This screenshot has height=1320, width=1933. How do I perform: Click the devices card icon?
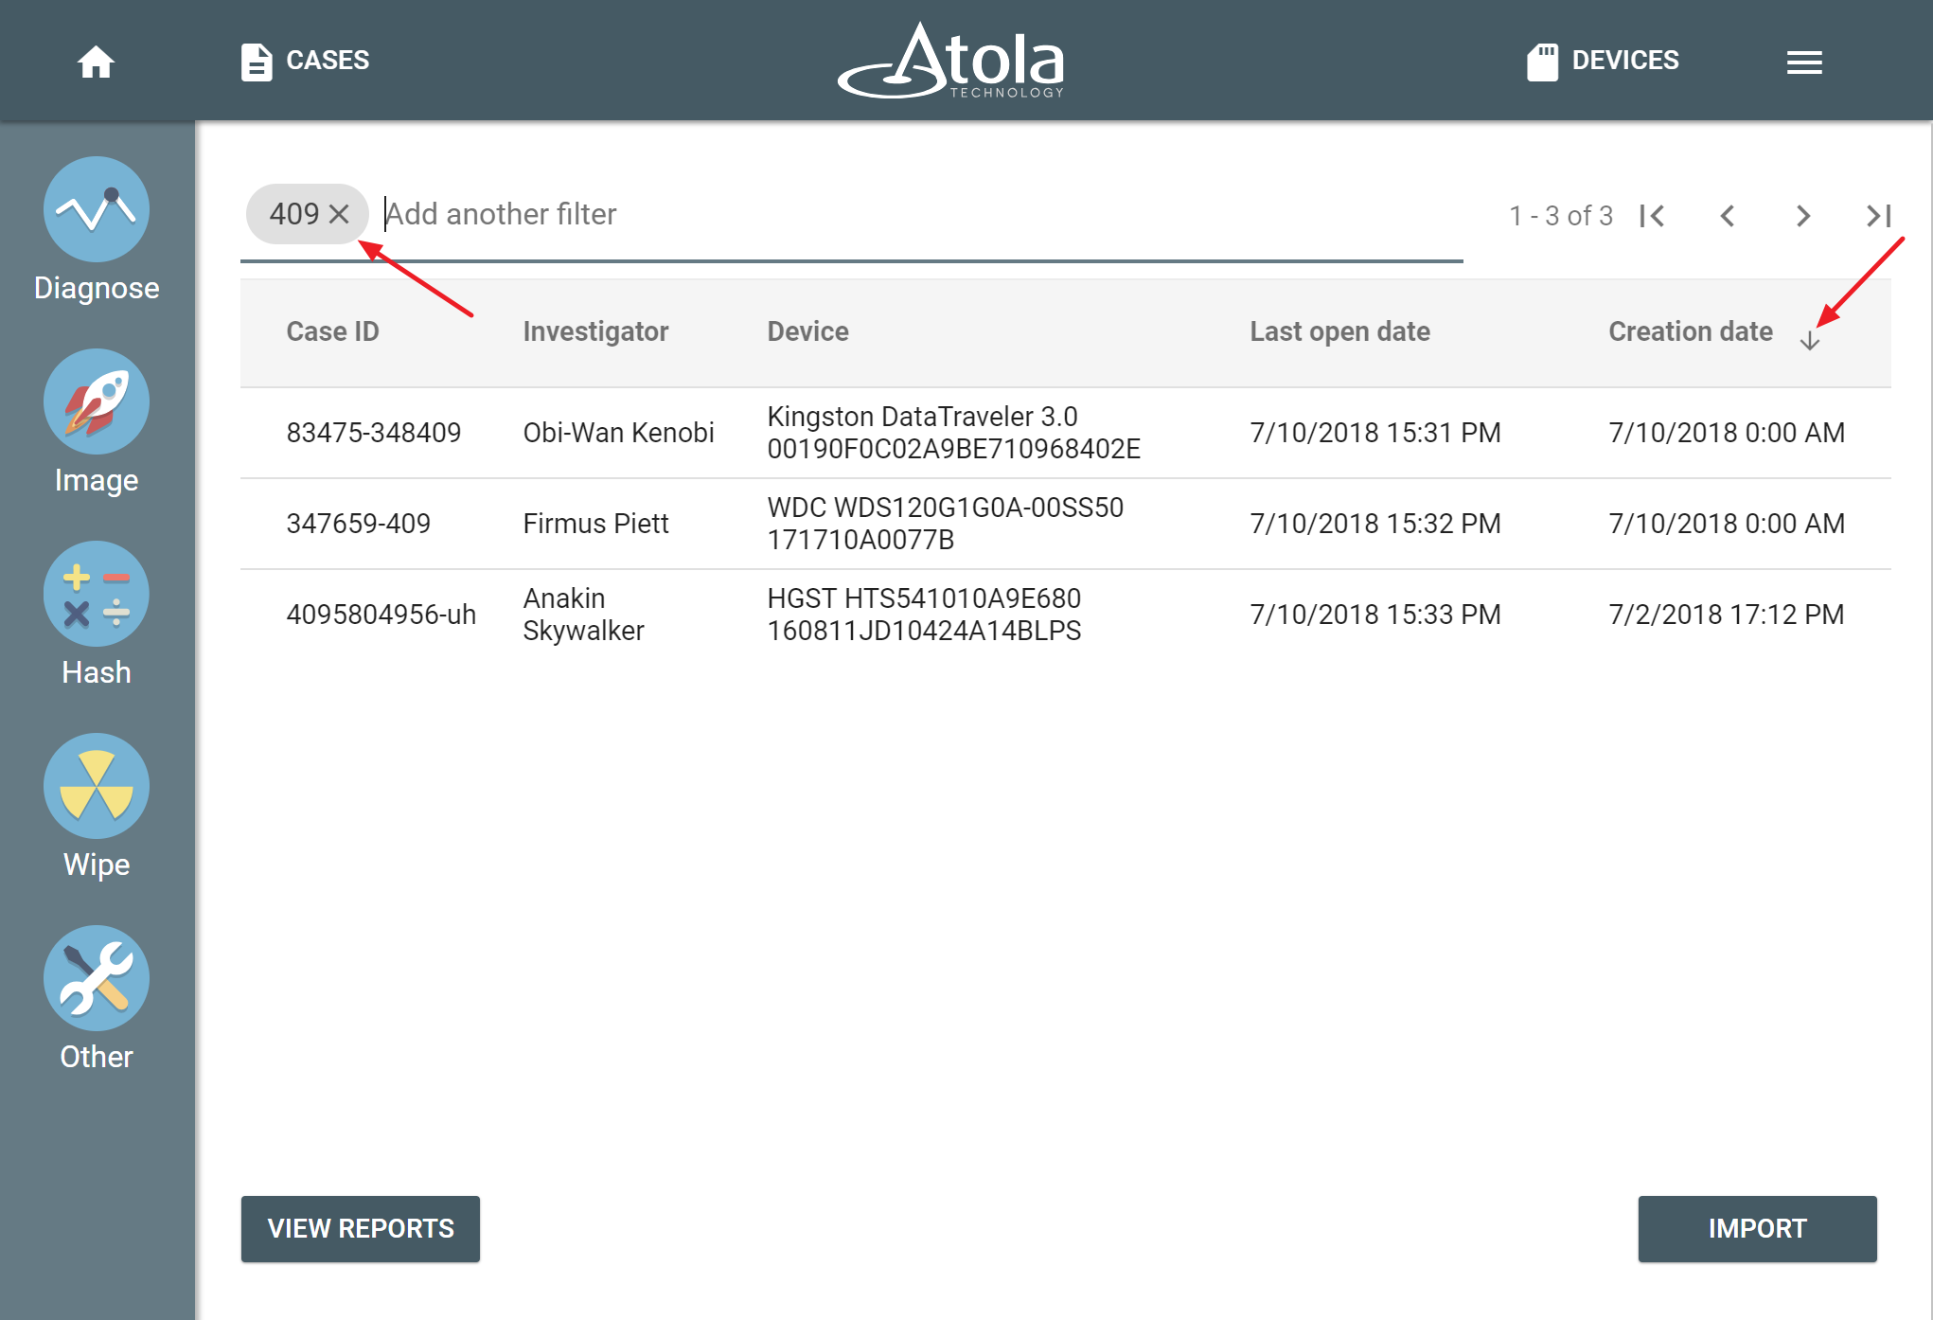tap(1543, 60)
